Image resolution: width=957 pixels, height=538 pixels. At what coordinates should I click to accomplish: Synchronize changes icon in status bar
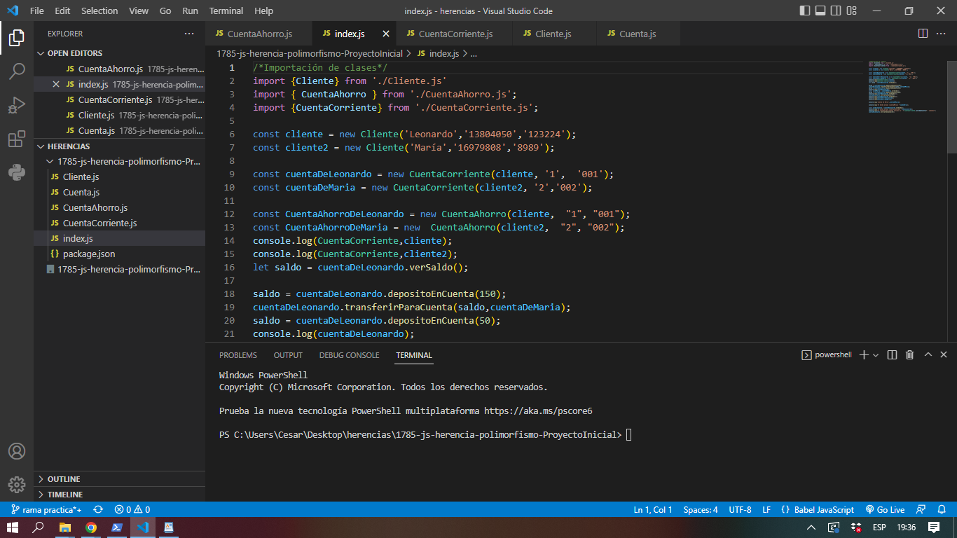pos(98,510)
